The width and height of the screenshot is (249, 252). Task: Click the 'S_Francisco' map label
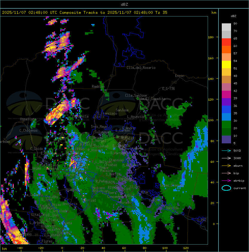pyautogui.click(x=107, y=113)
